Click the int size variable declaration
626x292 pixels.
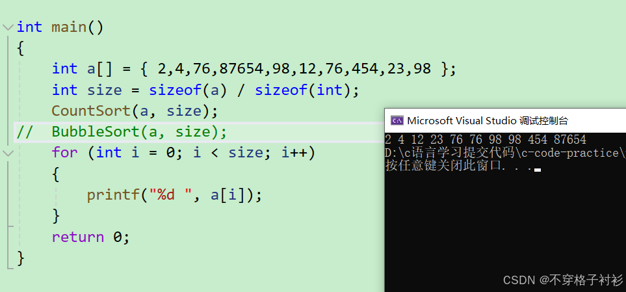[x=205, y=90]
